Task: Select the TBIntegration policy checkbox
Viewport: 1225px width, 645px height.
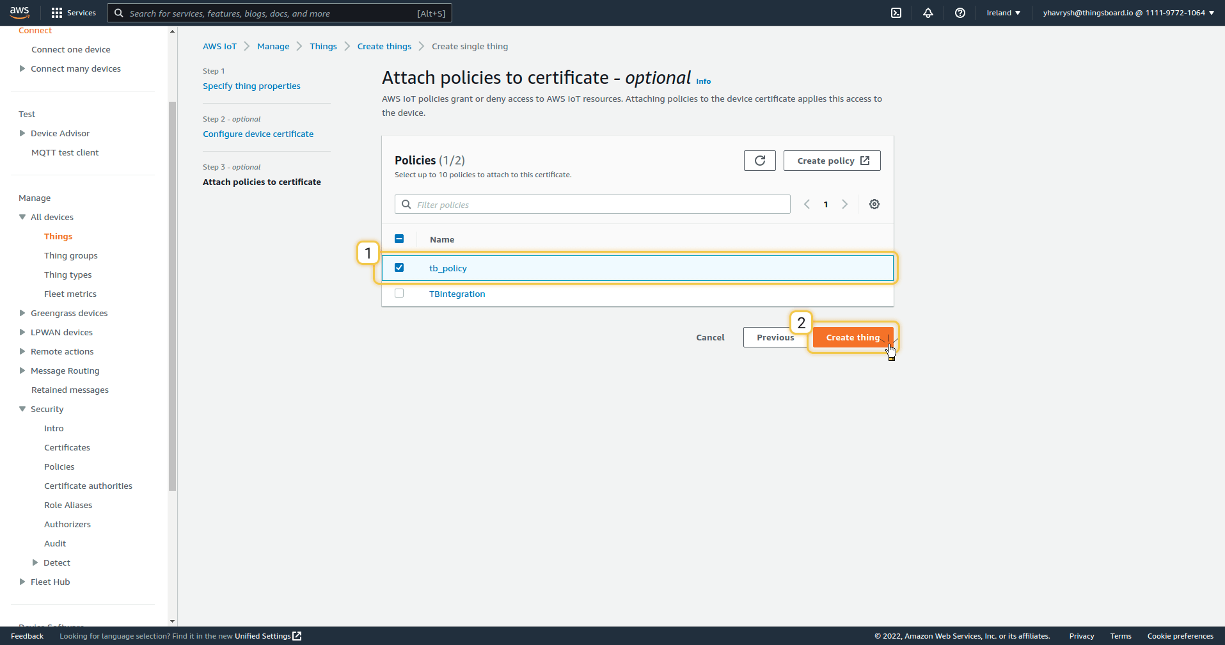Action: click(399, 293)
